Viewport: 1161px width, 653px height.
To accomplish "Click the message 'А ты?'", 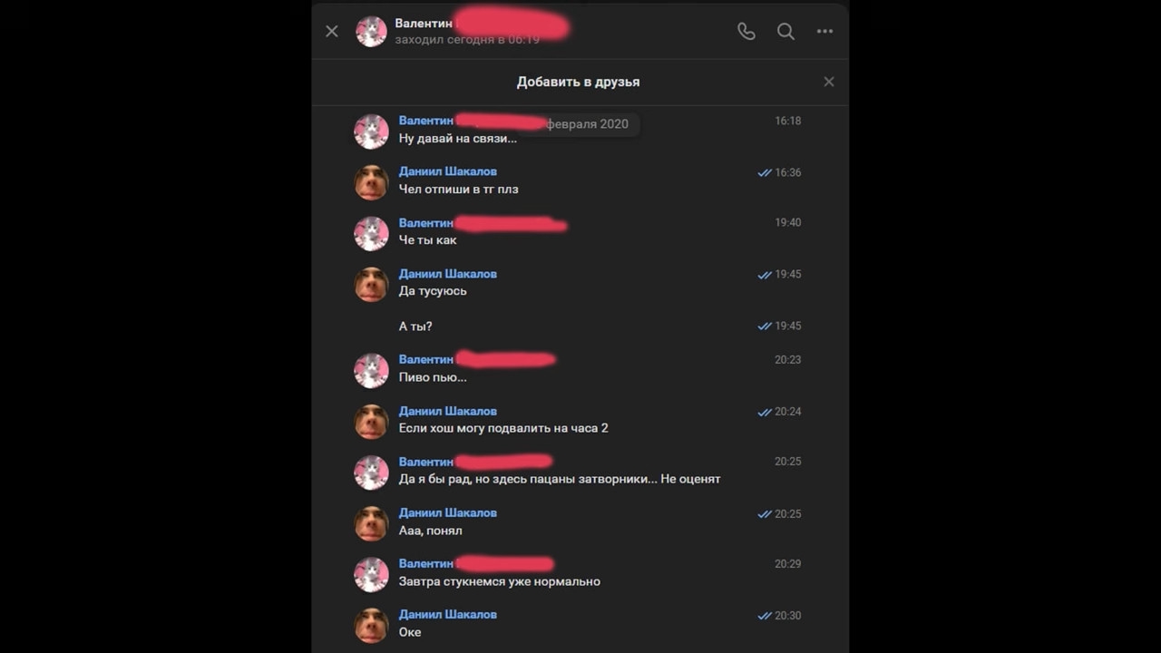I will click(x=415, y=326).
